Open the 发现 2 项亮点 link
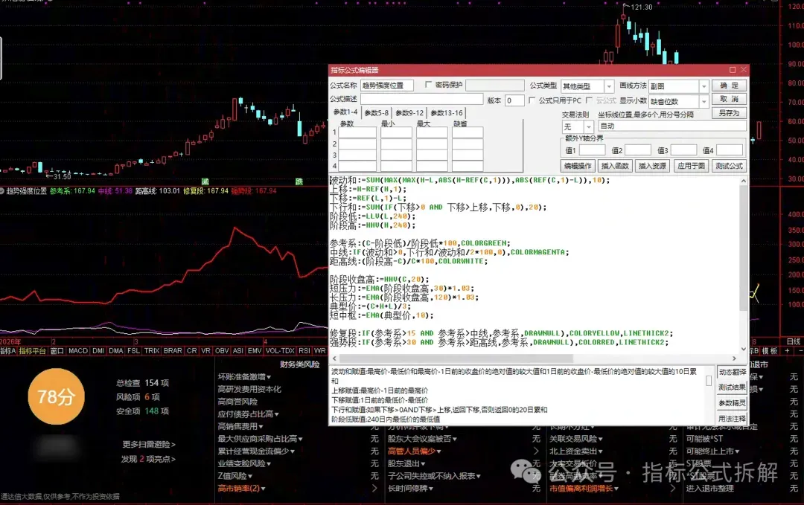This screenshot has width=804, height=505. (x=148, y=459)
